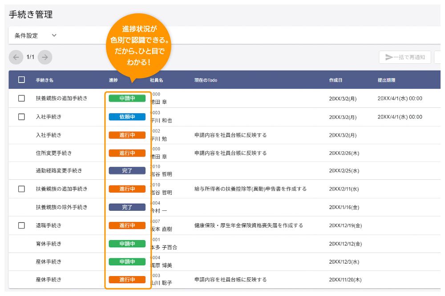Sort by 手続き名 column header

pos(44,80)
